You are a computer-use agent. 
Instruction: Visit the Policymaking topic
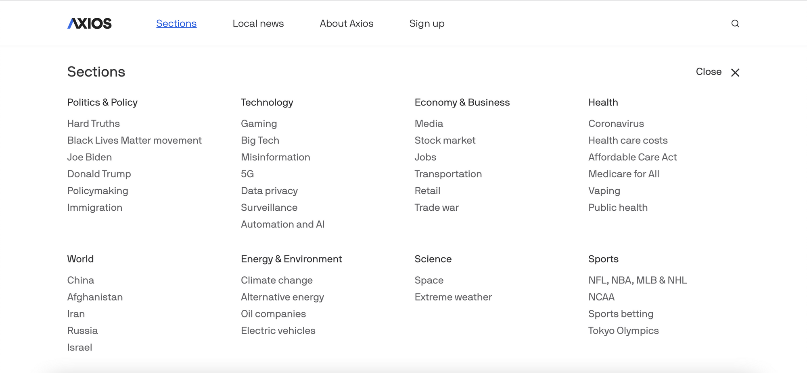pyautogui.click(x=98, y=191)
